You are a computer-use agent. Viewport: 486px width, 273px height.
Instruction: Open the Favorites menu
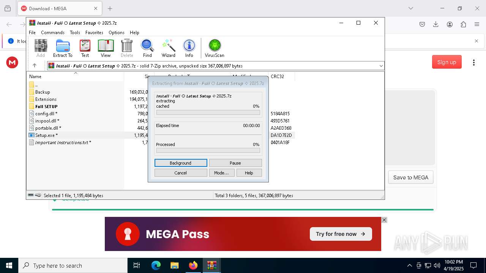(94, 33)
